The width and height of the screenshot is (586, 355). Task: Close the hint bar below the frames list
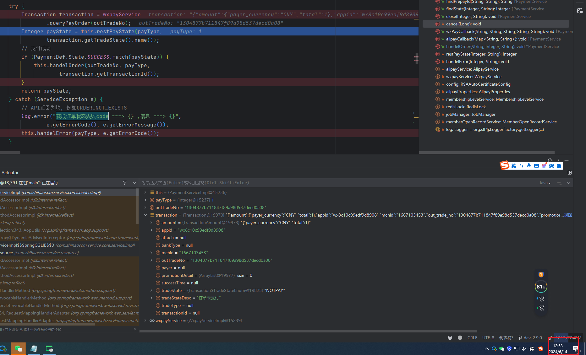[135, 329]
